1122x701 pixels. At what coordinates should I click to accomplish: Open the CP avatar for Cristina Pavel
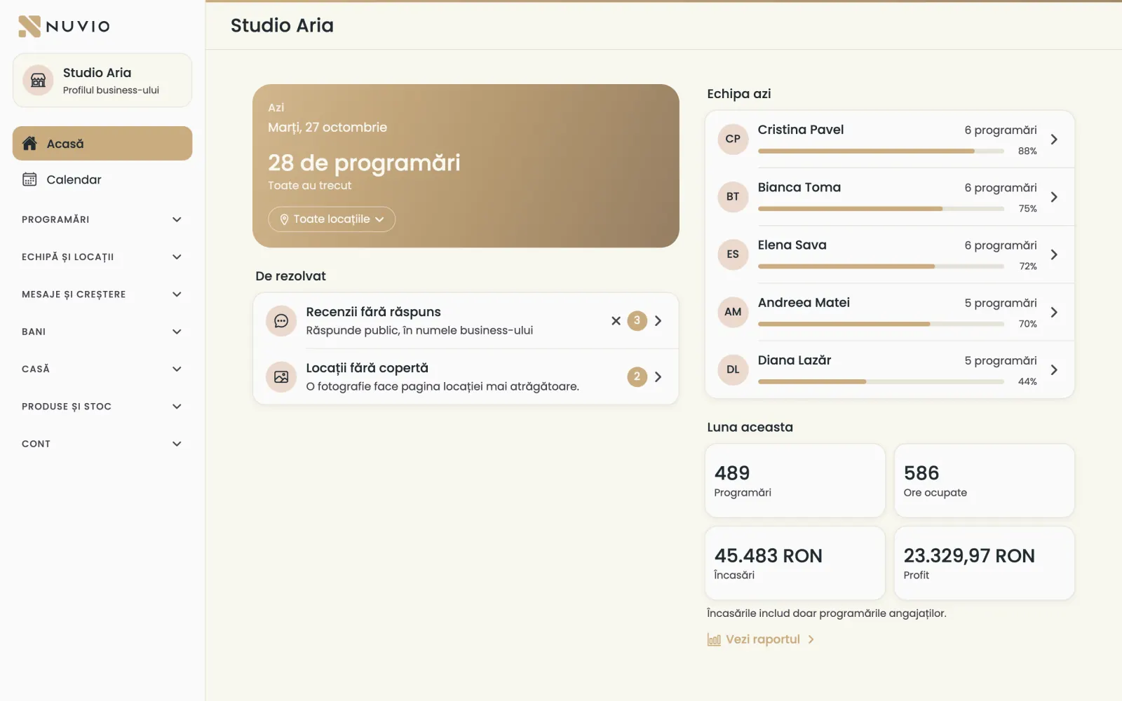733,139
